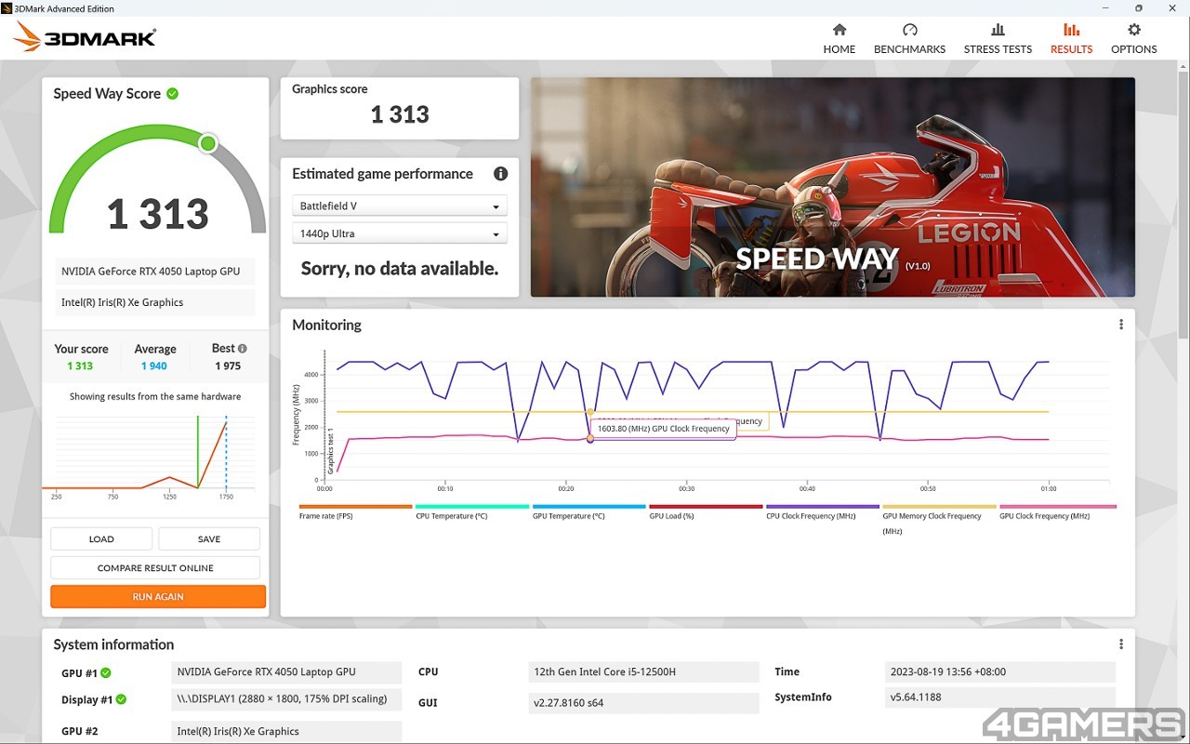This screenshot has height=744, width=1190.
Task: Open the Monitoring panel three-dot menu
Action: [1121, 325]
